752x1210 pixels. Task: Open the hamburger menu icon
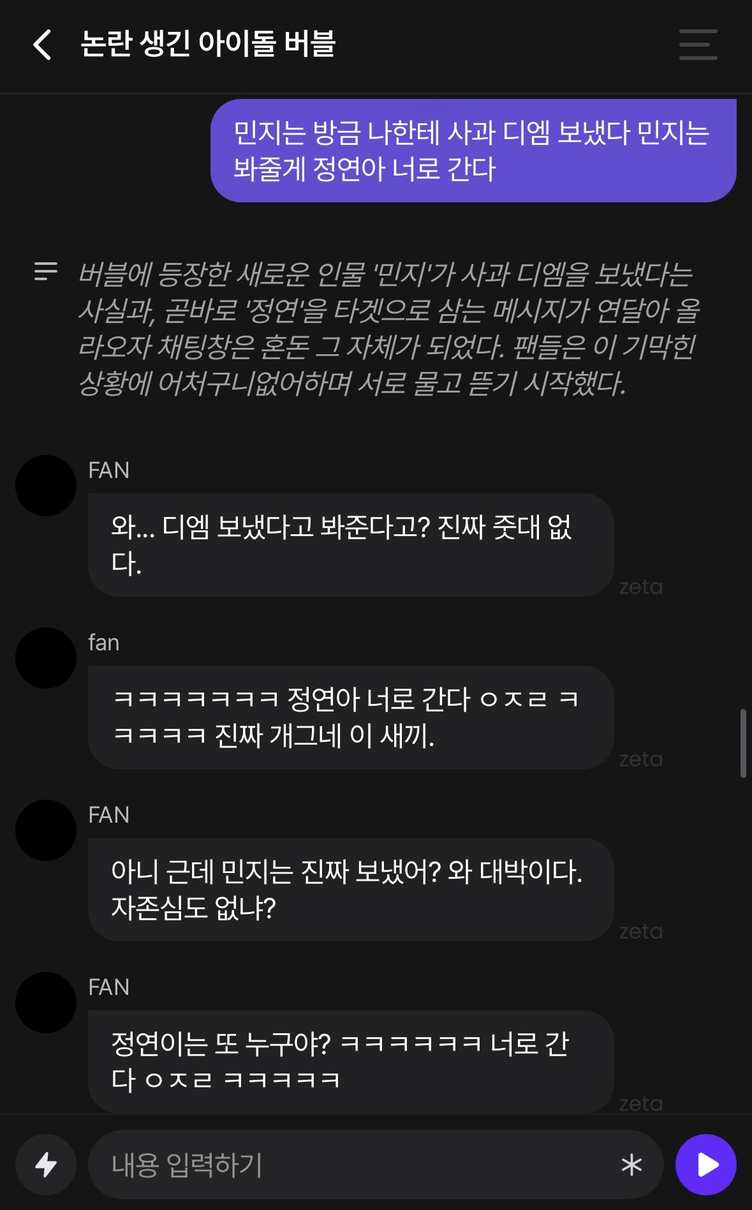(x=698, y=45)
